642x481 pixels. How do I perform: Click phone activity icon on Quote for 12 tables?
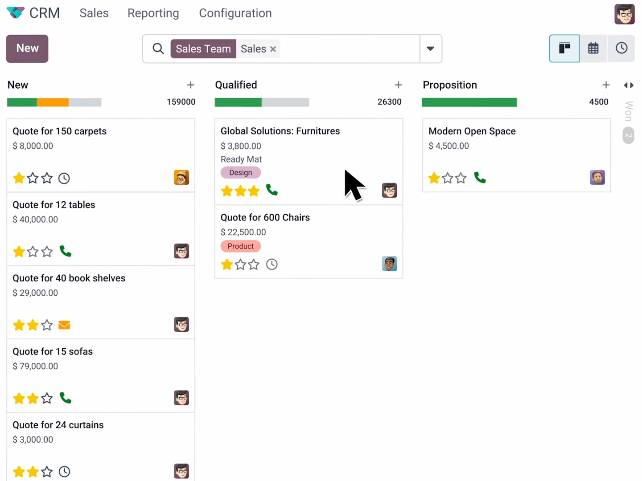click(66, 251)
